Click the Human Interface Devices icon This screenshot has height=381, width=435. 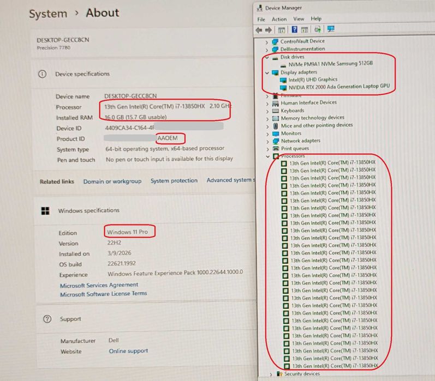(x=275, y=104)
